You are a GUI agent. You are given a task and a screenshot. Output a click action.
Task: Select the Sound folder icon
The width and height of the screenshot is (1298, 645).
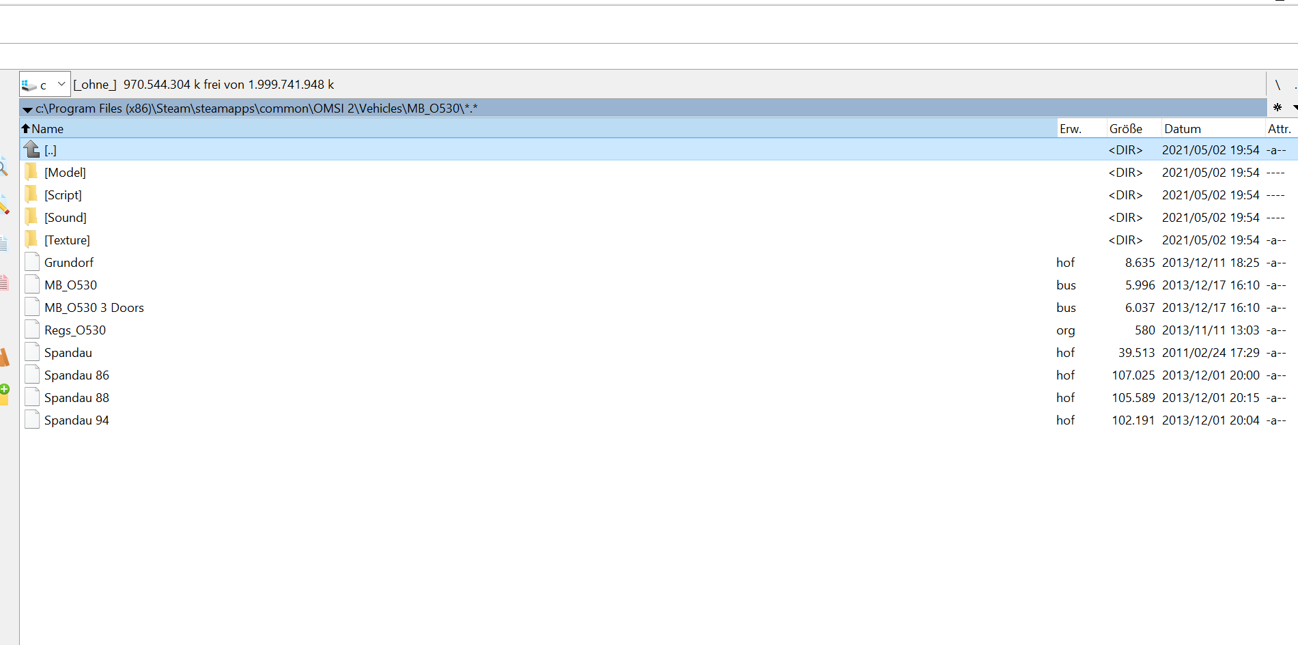tap(31, 217)
